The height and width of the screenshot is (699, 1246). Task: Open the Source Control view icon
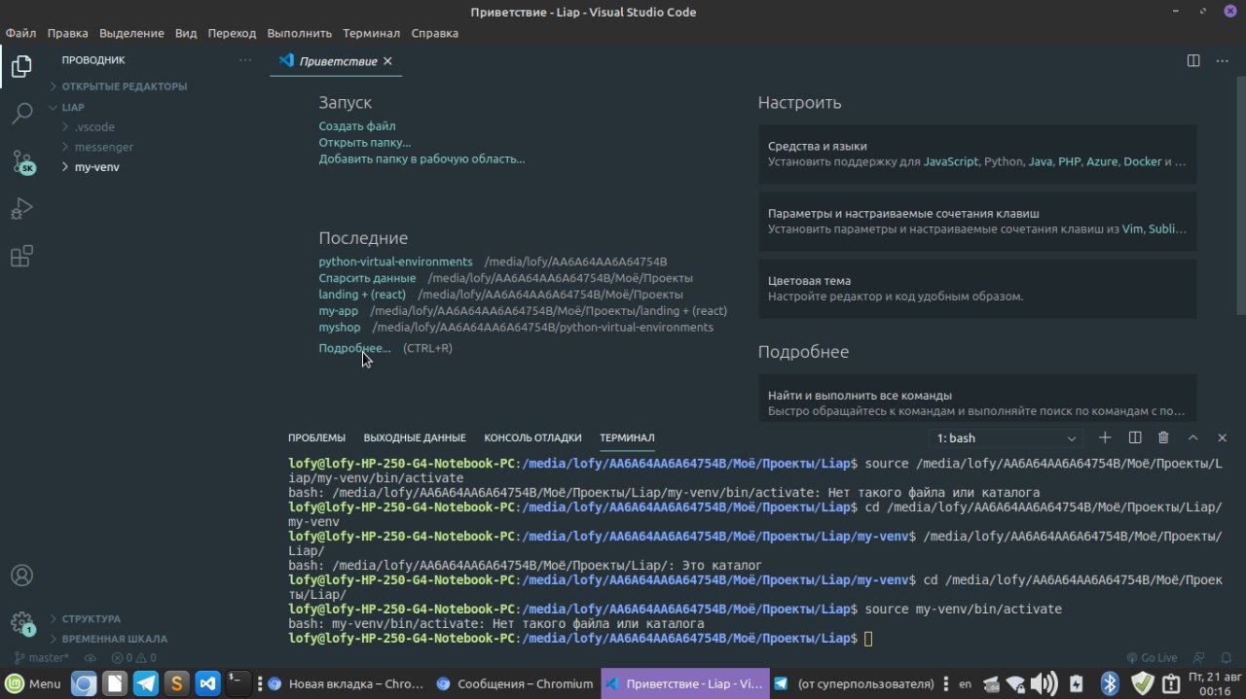pos(21,161)
